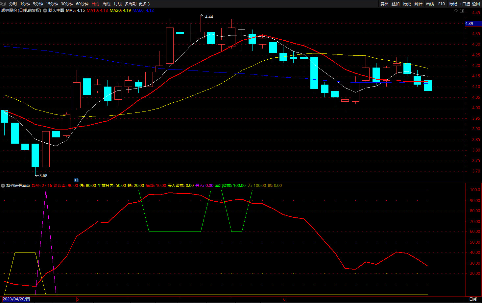This screenshot has width=482, height=303.
Task: Open 统计 statistics tool
Action: click(x=419, y=4)
